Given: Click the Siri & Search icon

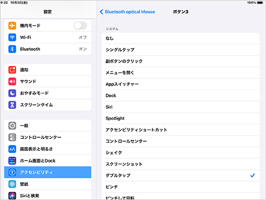Looking at the screenshot, I should (x=12, y=196).
